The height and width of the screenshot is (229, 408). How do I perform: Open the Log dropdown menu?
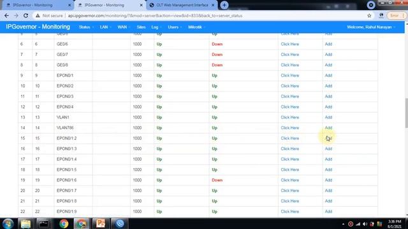pyautogui.click(x=156, y=27)
